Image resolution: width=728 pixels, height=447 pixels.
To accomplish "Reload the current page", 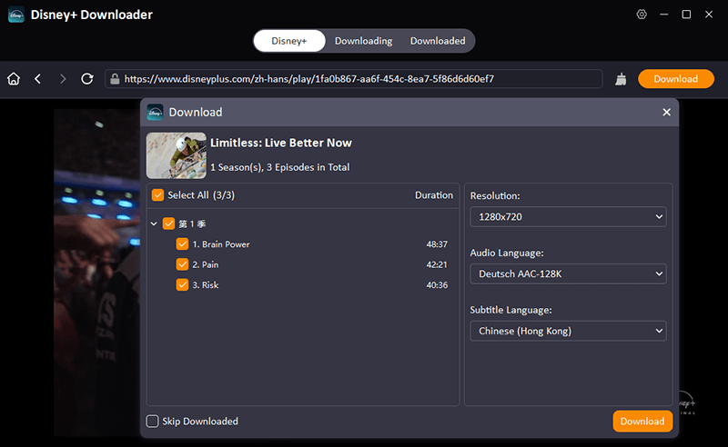I will [x=86, y=79].
